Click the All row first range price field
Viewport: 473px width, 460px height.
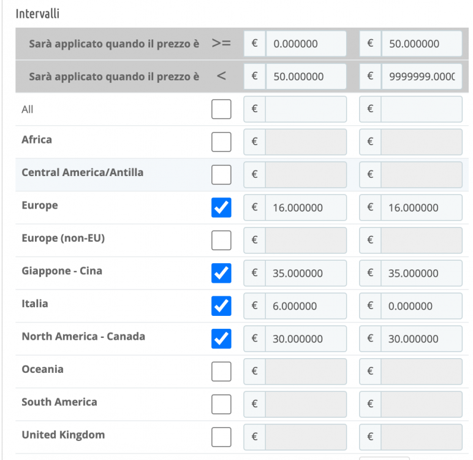(305, 109)
